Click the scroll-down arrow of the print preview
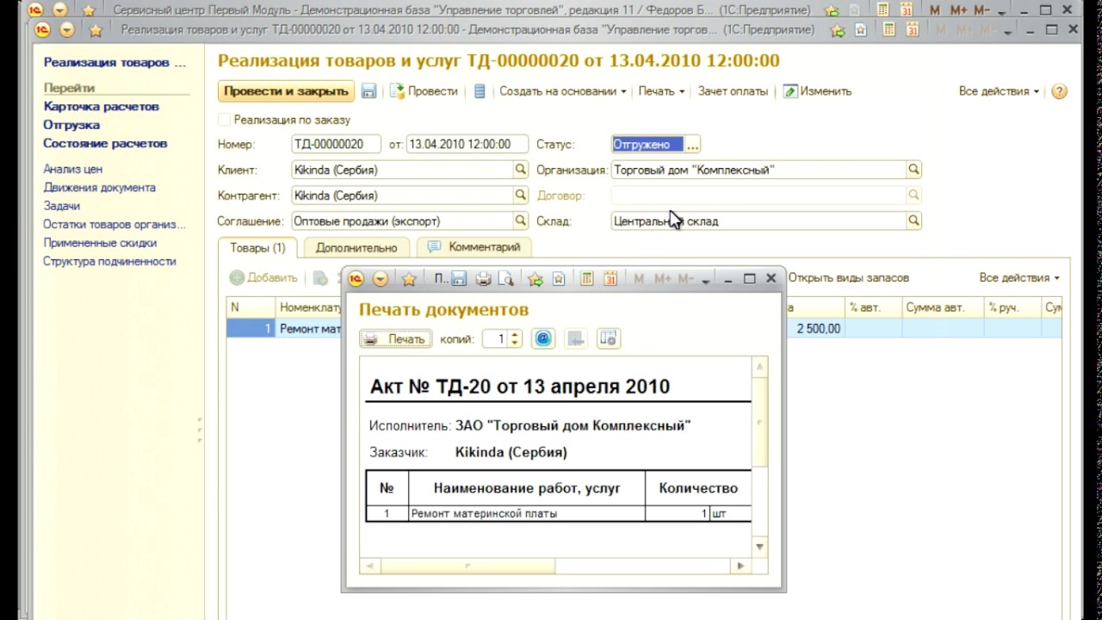 coord(759,547)
